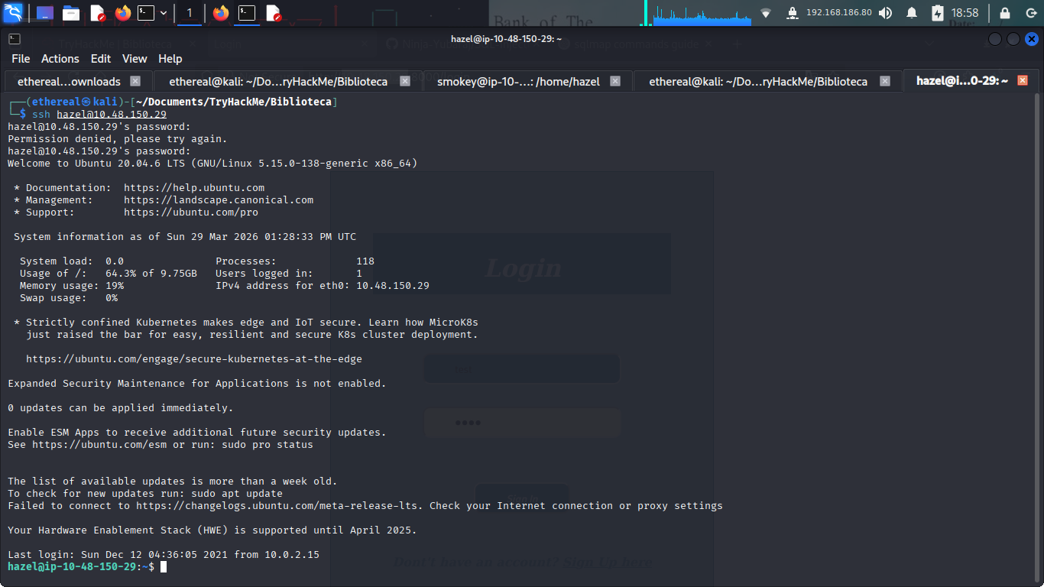Show notifications via the bell icon
Image resolution: width=1044 pixels, height=587 pixels.
tap(912, 13)
